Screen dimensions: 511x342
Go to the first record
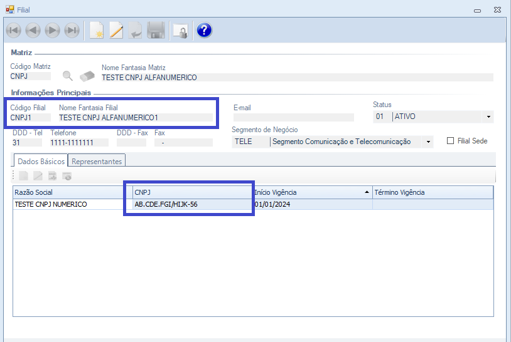click(x=13, y=30)
